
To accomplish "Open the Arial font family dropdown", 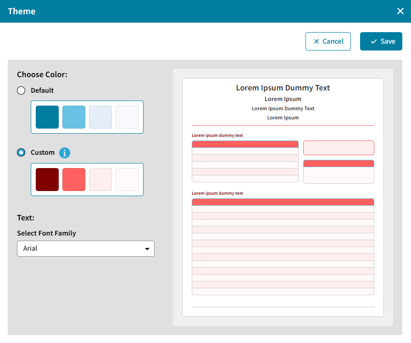I will coord(86,248).
